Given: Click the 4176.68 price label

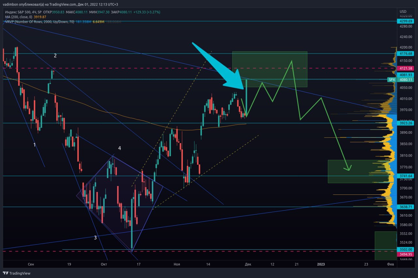Looking at the screenshot, I should tap(405, 54).
